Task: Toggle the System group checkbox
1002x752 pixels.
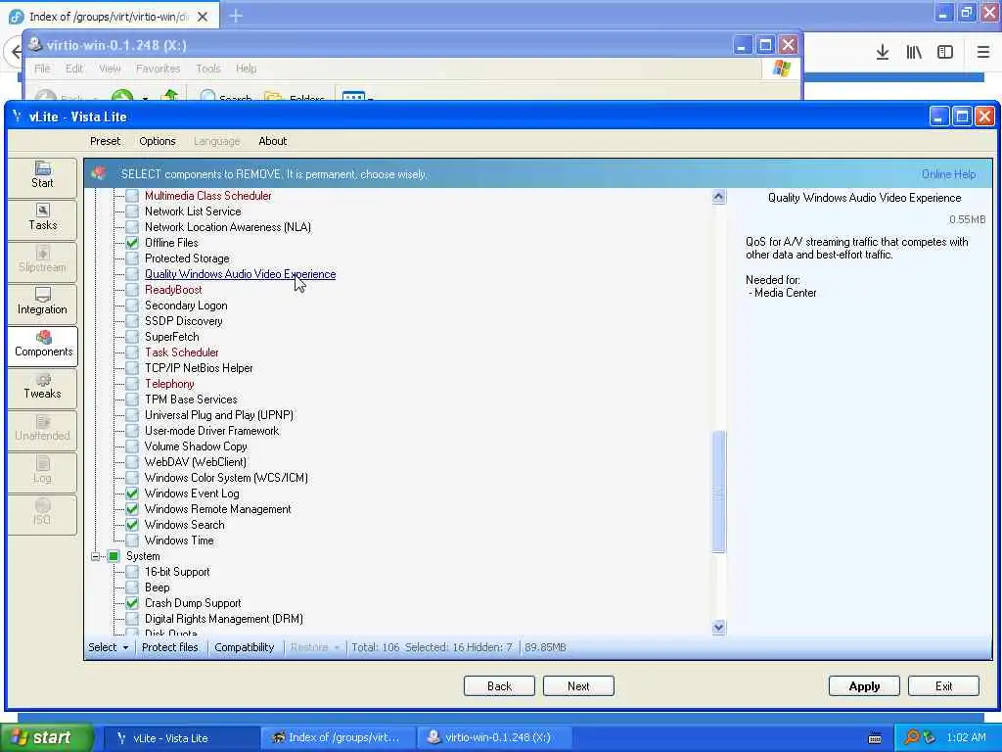Action: 114,556
